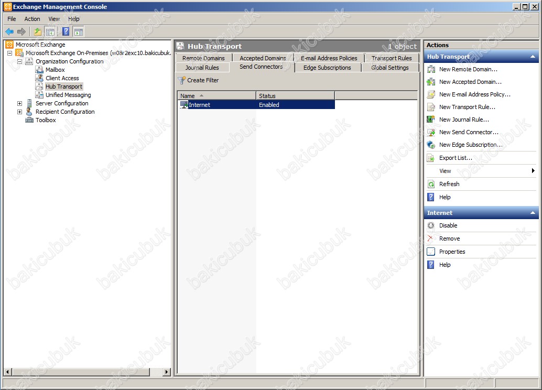The height and width of the screenshot is (390, 542).
Task: Click the Create Filter link
Action: point(203,80)
